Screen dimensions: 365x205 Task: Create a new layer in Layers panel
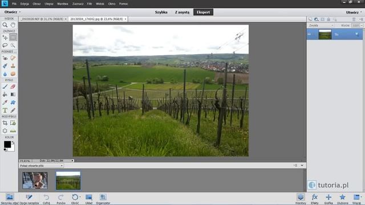(310, 19)
